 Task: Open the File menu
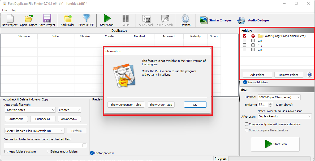tap(5, 10)
